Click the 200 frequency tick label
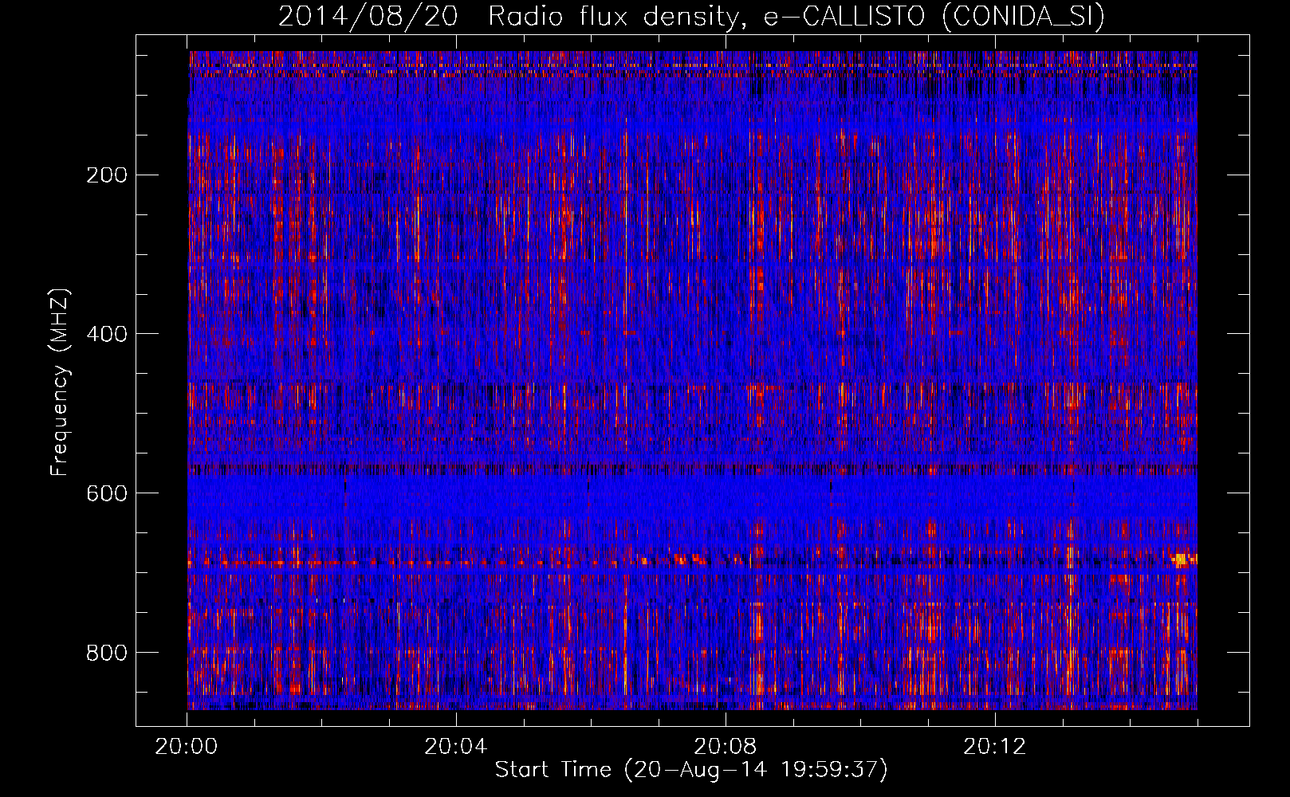 [107, 175]
